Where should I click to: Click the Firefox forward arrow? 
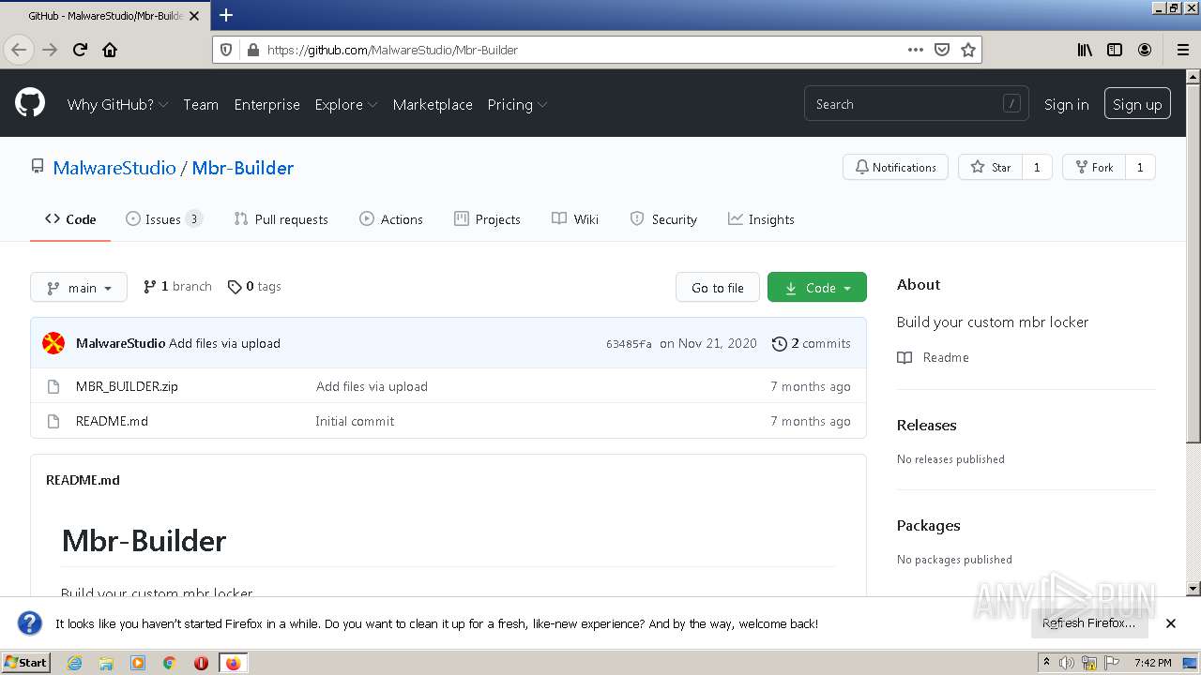click(x=50, y=50)
